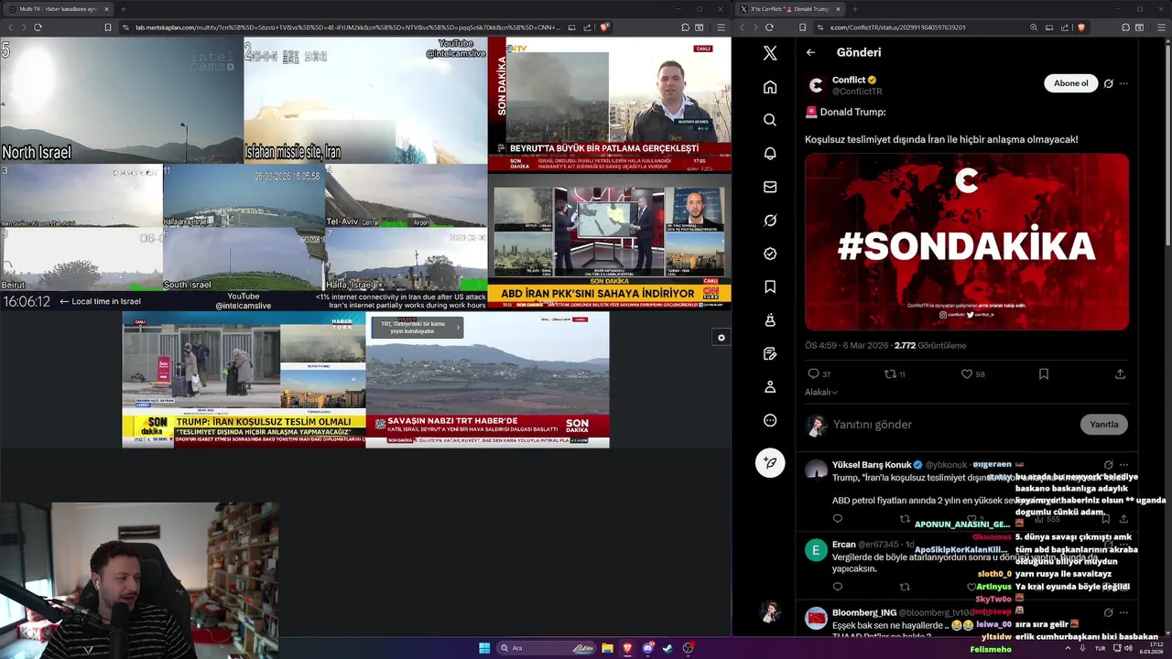Image resolution: width=1172 pixels, height=659 pixels.
Task: Open Ercan's profile from reply
Action: (x=843, y=545)
